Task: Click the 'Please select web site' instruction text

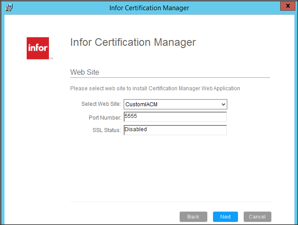Action: pos(155,88)
